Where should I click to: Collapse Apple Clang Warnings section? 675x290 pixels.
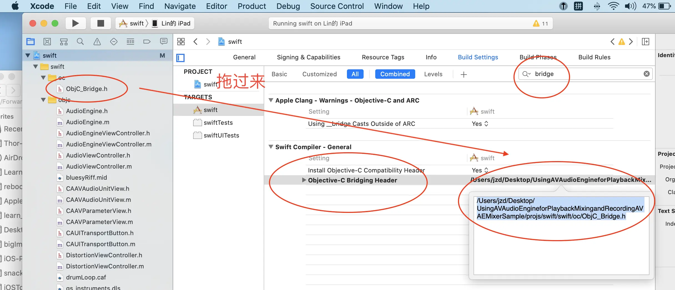click(x=271, y=100)
